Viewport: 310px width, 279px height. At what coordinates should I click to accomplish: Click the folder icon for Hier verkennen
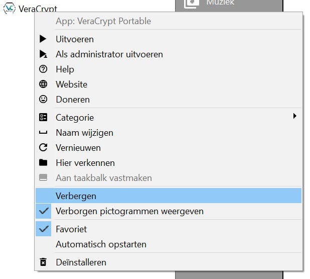tap(43, 162)
